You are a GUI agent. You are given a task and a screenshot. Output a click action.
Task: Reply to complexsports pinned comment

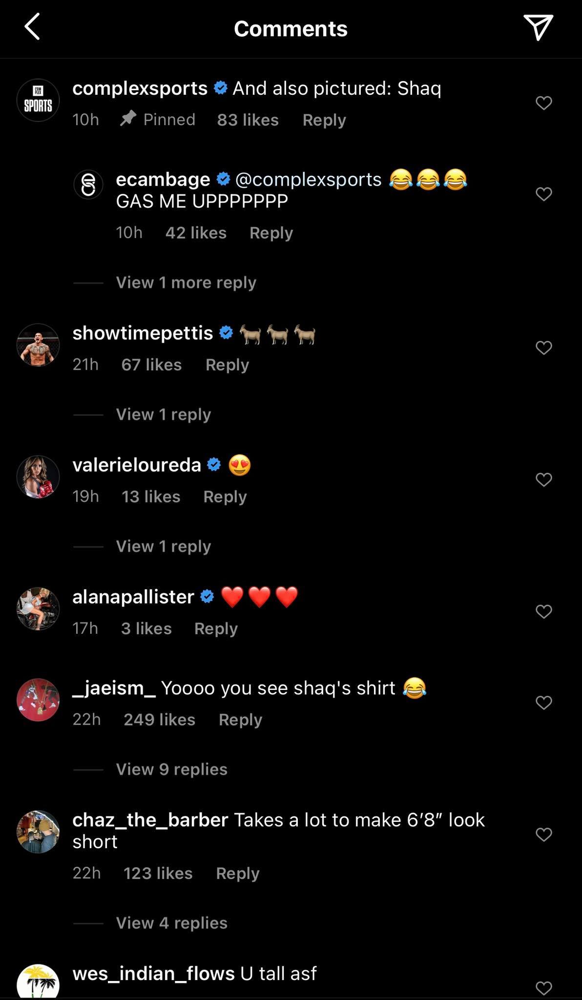(x=324, y=120)
